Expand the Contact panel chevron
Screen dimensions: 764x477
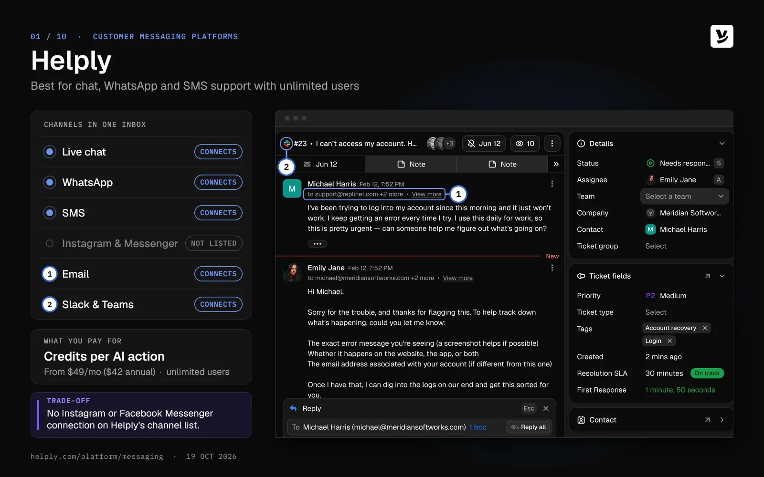(x=722, y=420)
